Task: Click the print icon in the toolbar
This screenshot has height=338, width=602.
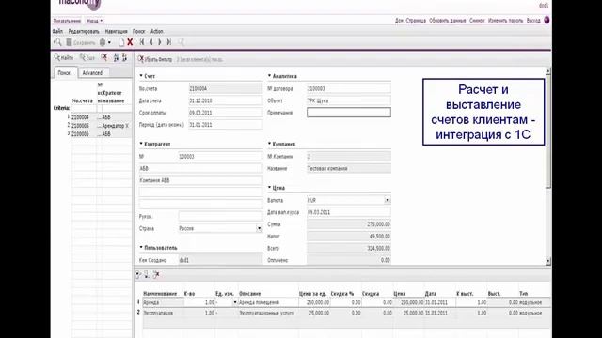Action: pos(103,42)
